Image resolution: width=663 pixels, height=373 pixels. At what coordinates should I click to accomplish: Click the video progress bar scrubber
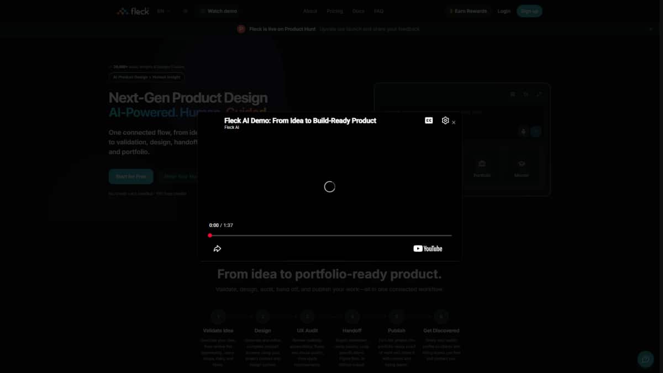pyautogui.click(x=210, y=235)
